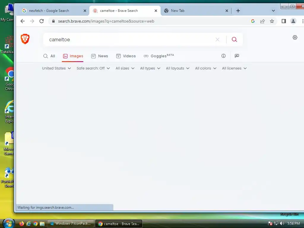Expand the Safe search: Off dropdown
This screenshot has height=228, width=304.
tap(93, 68)
